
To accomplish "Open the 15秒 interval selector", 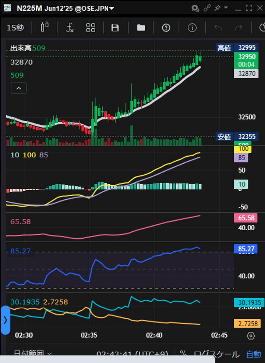I will click(15, 28).
